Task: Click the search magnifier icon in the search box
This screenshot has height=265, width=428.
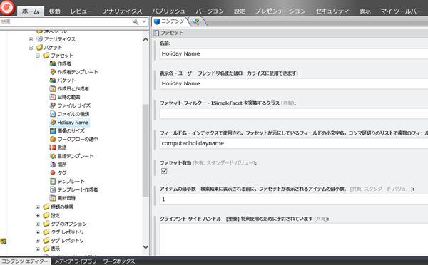Action: click(135, 21)
